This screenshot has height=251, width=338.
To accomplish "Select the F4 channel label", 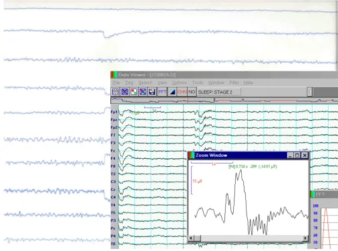I will 113,158.
